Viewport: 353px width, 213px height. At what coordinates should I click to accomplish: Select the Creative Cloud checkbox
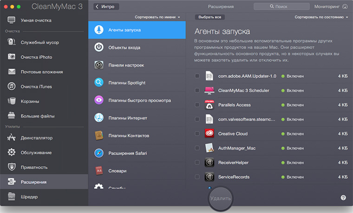coord(197,133)
